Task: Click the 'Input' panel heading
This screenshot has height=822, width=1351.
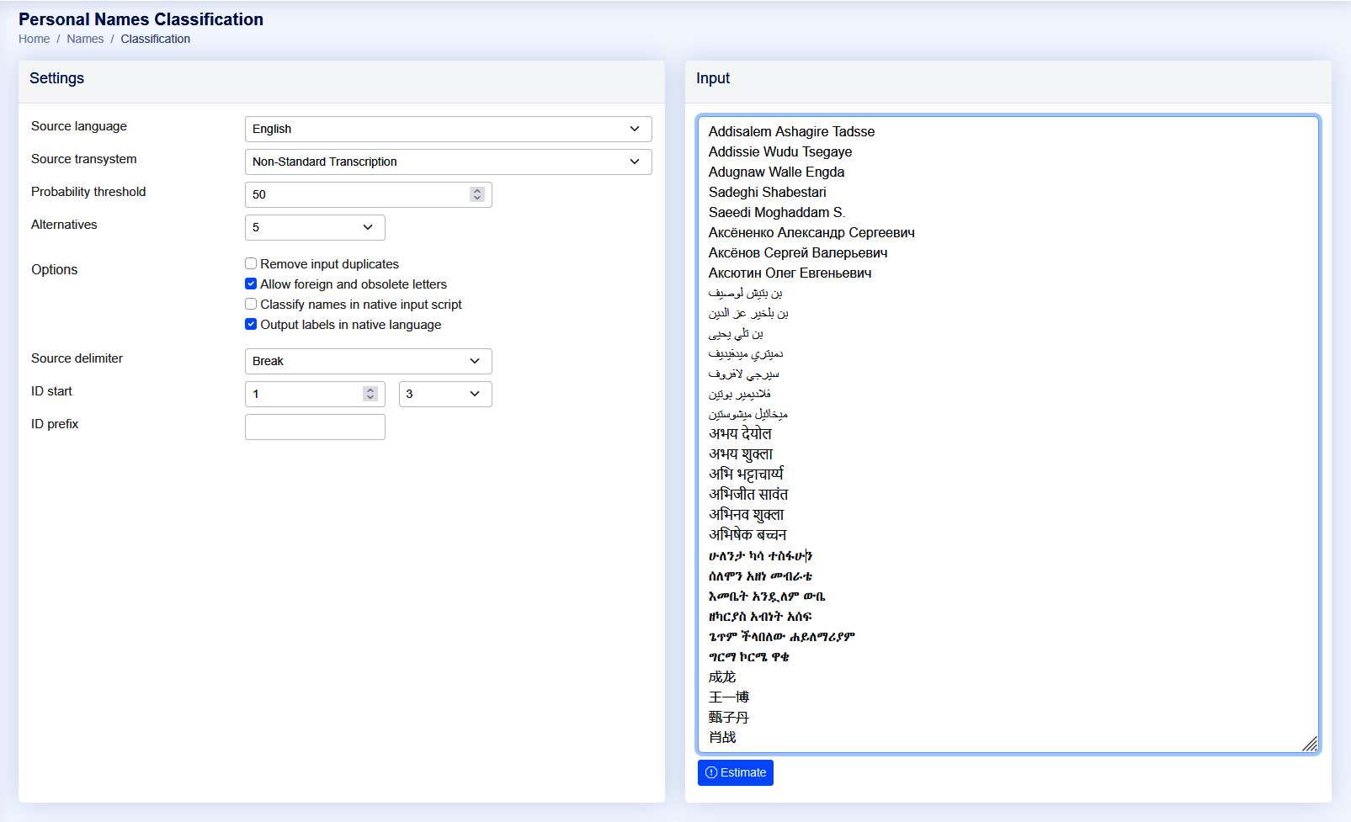Action: tap(713, 78)
